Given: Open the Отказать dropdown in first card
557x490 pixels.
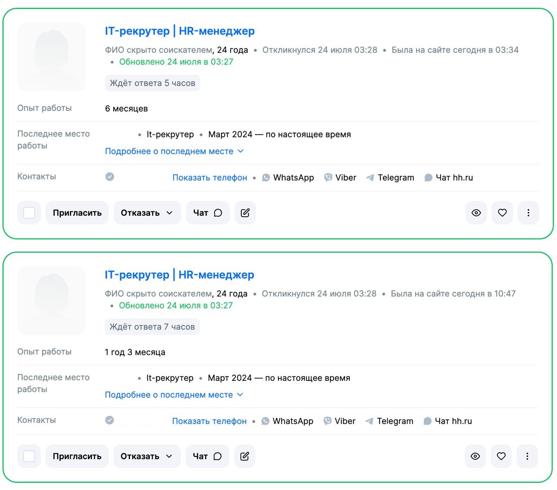Looking at the screenshot, I should [147, 213].
